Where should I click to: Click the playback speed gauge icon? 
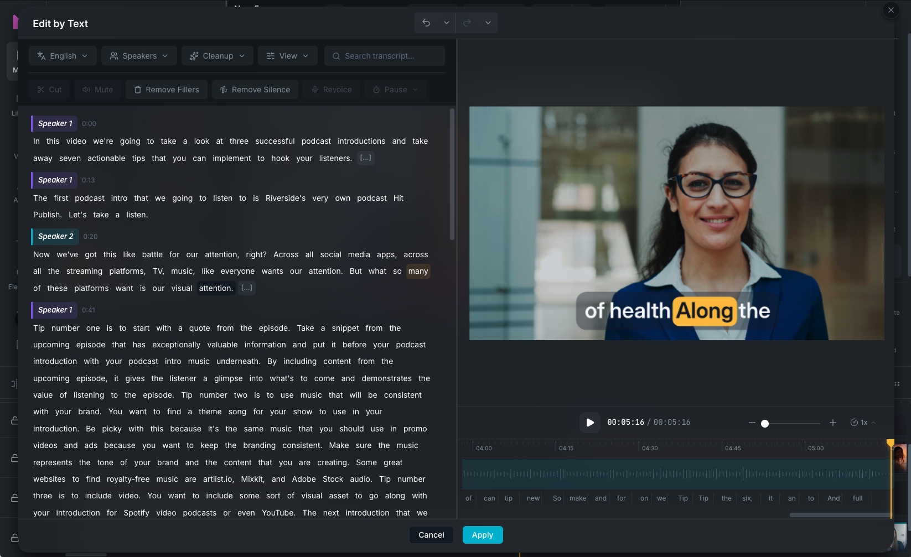pyautogui.click(x=854, y=422)
